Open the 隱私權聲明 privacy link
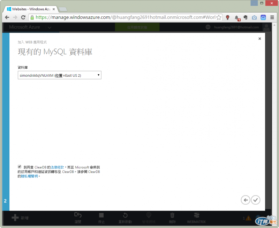Image resolution: width=279 pixels, height=228 pixels. click(29, 176)
